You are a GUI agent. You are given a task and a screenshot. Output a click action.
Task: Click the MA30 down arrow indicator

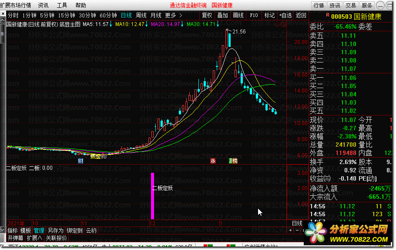click(x=218, y=24)
